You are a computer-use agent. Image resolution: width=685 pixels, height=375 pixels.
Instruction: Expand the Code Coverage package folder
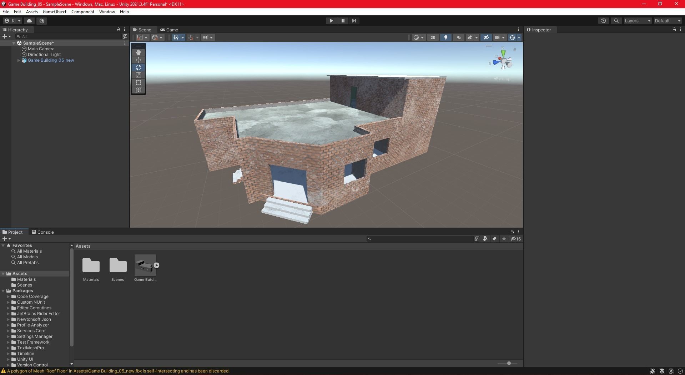[8, 297]
